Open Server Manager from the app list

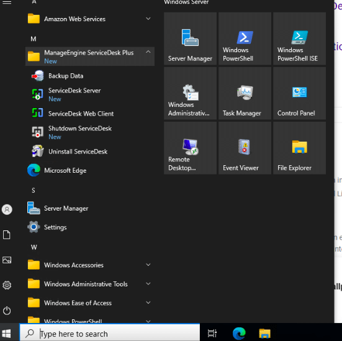90,208
